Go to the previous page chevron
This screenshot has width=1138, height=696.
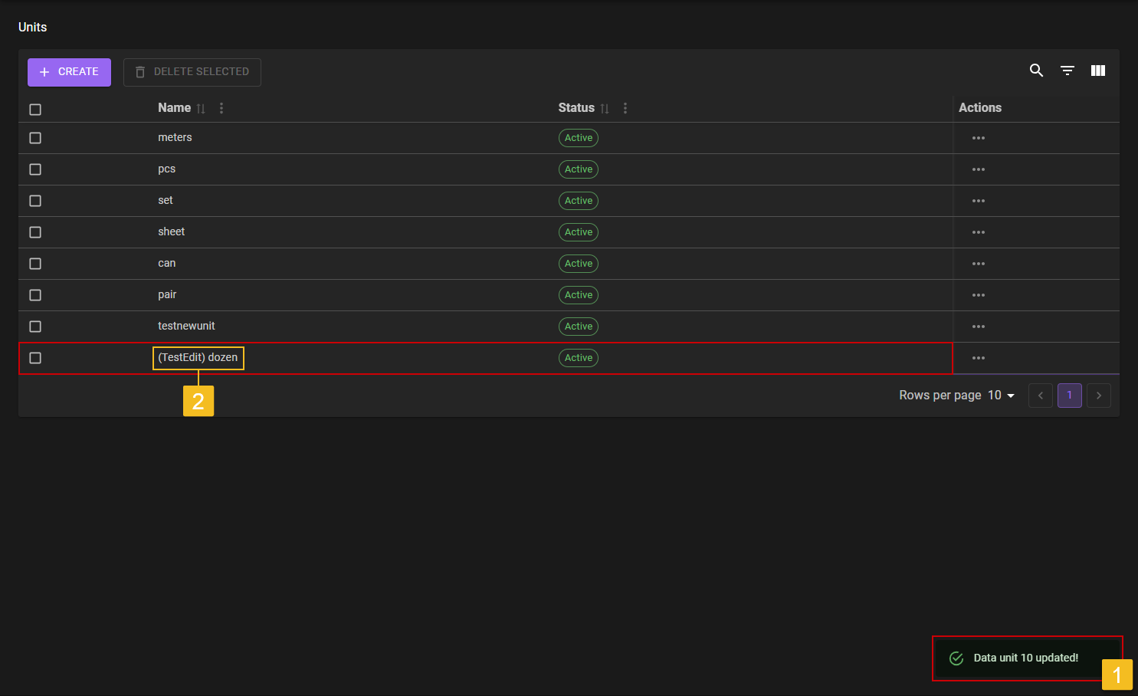tap(1040, 396)
